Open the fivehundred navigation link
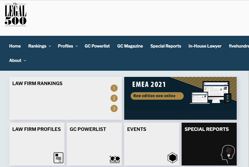Screen dimensions: 249x167 pyautogui.click(x=239, y=46)
